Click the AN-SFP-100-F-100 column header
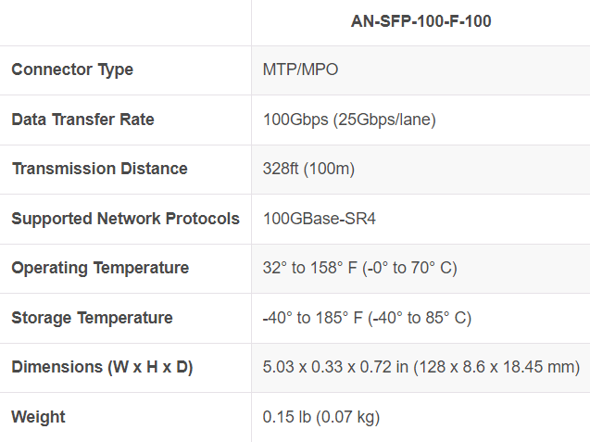This screenshot has width=590, height=442. [x=421, y=21]
